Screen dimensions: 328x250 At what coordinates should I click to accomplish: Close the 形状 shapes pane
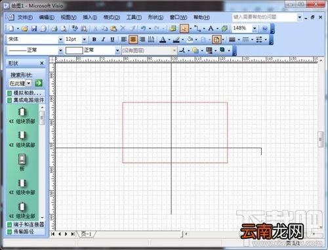[x=42, y=63]
